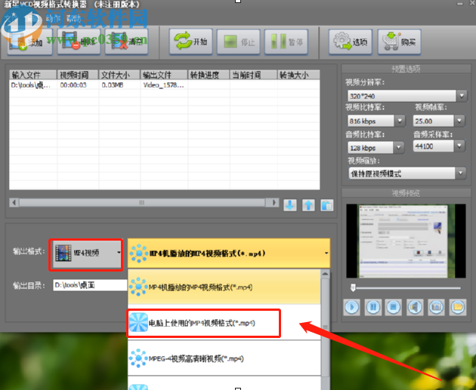Click the 购买 shopping cart button

pos(399,41)
